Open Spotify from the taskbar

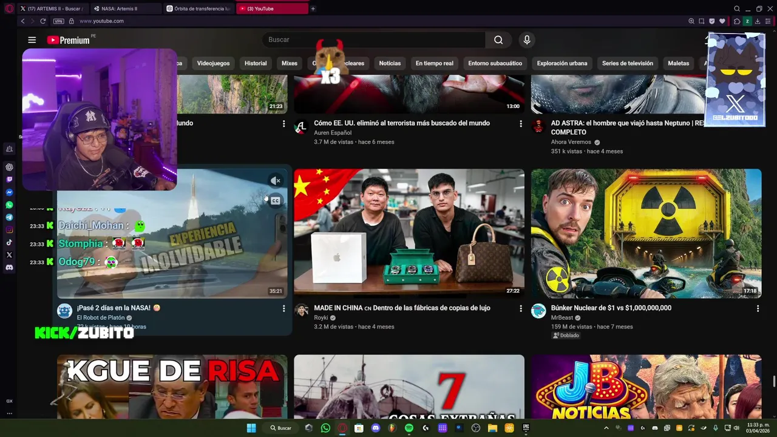coord(409,428)
